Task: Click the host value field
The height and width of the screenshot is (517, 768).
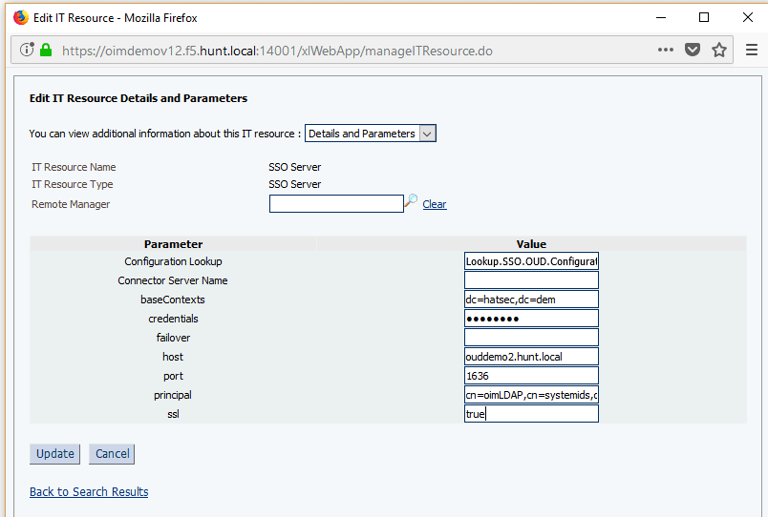Action: (x=531, y=357)
